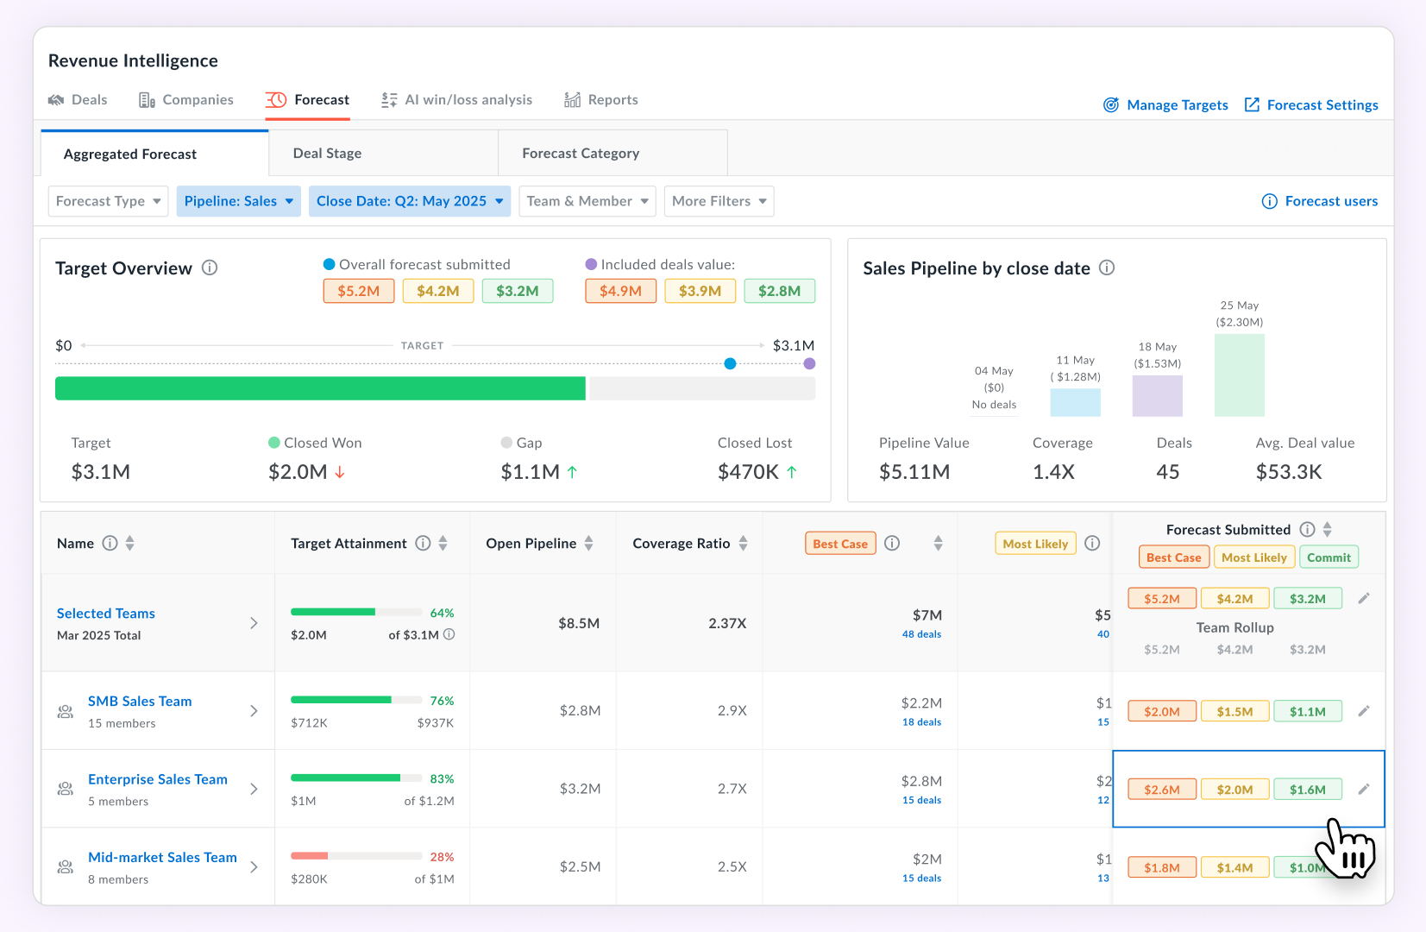The height and width of the screenshot is (932, 1426).
Task: Open the Mid-market Sales Team link
Action: point(162,857)
